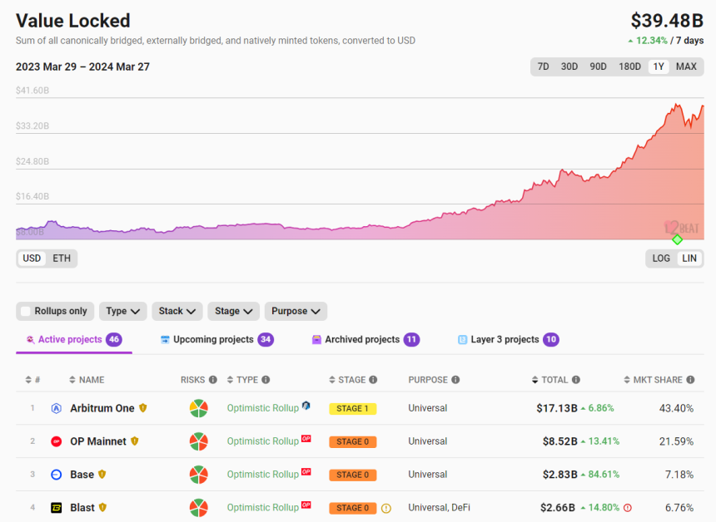The height and width of the screenshot is (522, 716).
Task: Enable the Rollups only checkbox
Action: [26, 311]
